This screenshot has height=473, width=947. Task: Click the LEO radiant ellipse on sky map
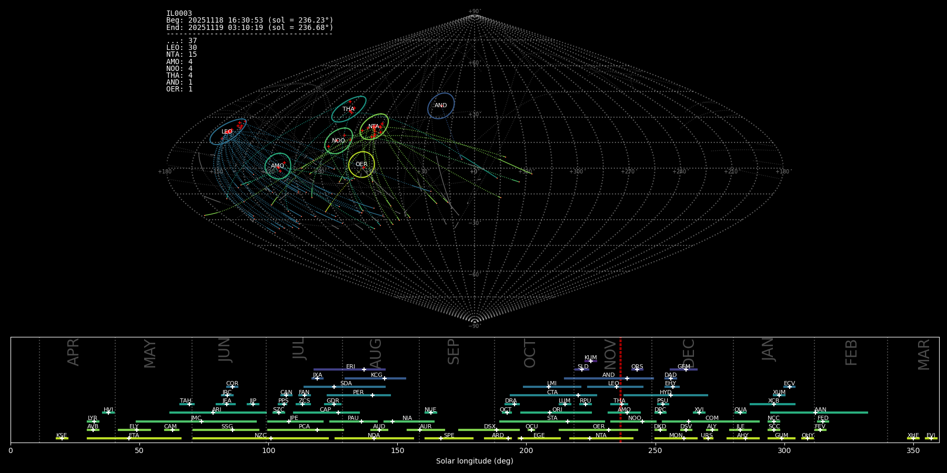coord(228,131)
